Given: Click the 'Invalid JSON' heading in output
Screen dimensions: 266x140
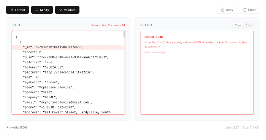Looking at the screenshot, I should pyautogui.click(x=154, y=37).
